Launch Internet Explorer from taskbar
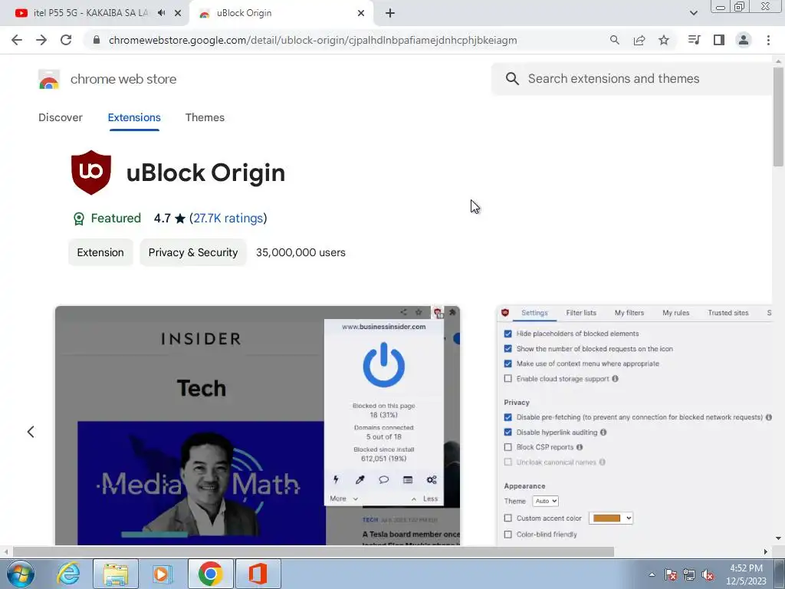 [x=68, y=574]
